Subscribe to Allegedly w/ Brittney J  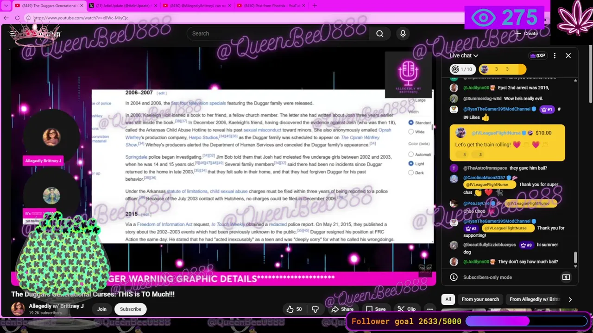tap(131, 309)
